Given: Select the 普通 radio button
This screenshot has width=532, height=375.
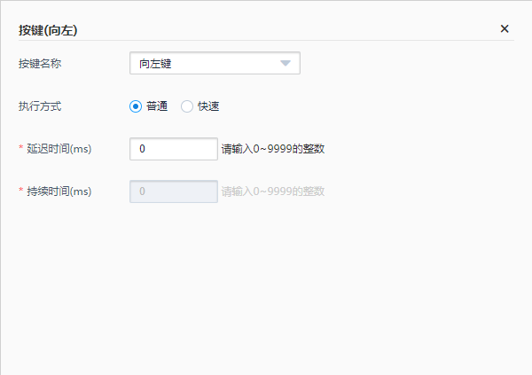Looking at the screenshot, I should pyautogui.click(x=136, y=106).
